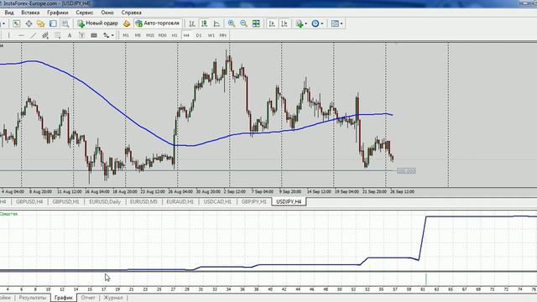This screenshot has width=537, height=302.
Task: Switch timeframe to MN
Action: 223,35
